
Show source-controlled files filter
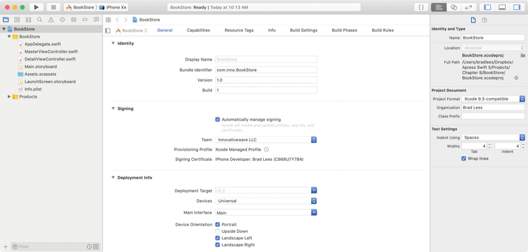pos(96,246)
